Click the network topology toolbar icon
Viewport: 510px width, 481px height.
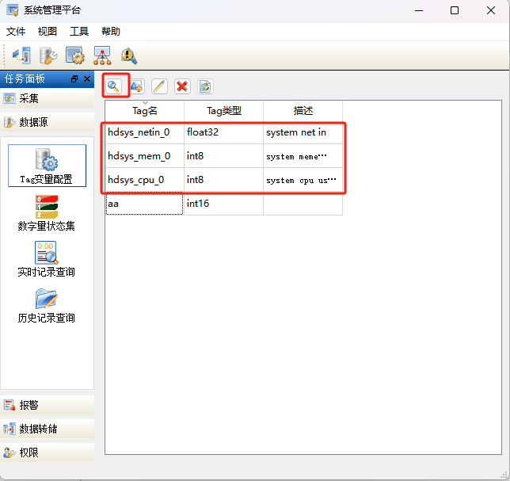click(x=102, y=55)
